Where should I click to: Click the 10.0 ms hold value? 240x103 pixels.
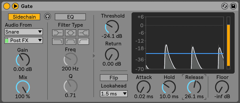tap(169, 96)
